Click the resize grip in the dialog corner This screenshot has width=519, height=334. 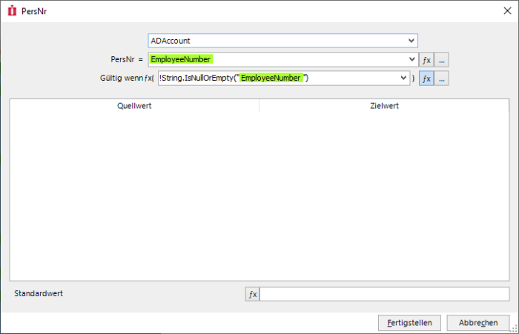514,329
